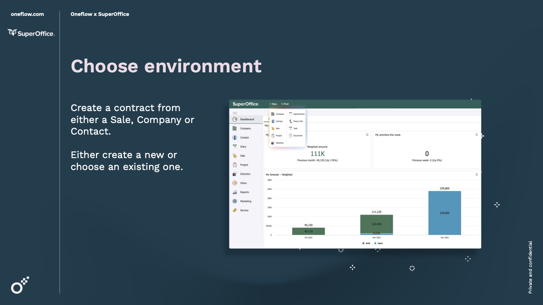The height and width of the screenshot is (305, 543).
Task: Choose Appointment in the New dropdown menu
Action: tap(296, 114)
